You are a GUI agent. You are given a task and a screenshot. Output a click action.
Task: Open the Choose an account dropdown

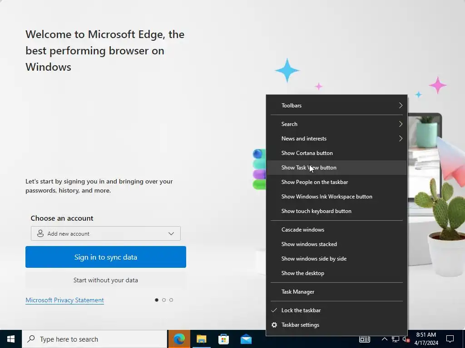tap(105, 233)
